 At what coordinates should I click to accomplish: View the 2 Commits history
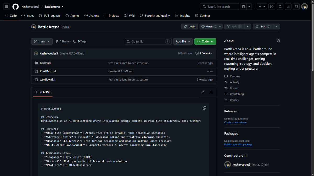[204, 53]
